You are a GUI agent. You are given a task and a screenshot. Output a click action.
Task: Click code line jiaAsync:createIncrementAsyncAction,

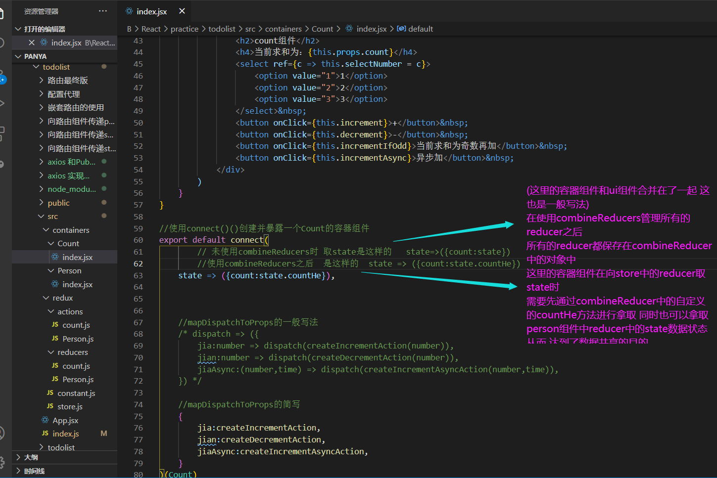pos(283,451)
